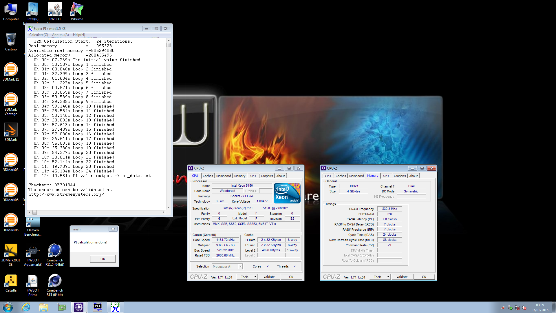Click the Checksum: DF701BA4 line

[52, 185]
